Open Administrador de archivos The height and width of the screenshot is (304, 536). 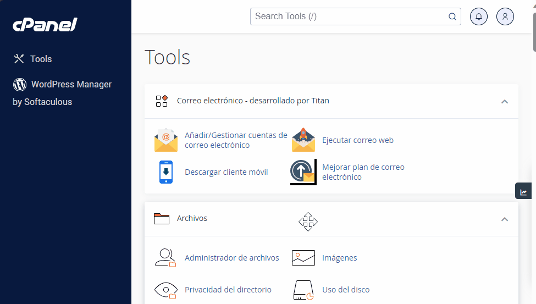(232, 258)
